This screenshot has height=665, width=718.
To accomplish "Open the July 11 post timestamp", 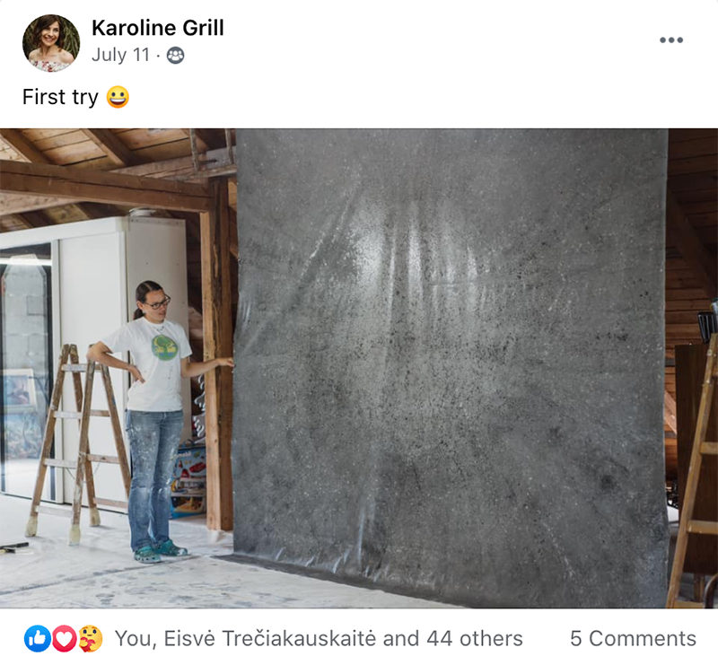I will coord(121,55).
